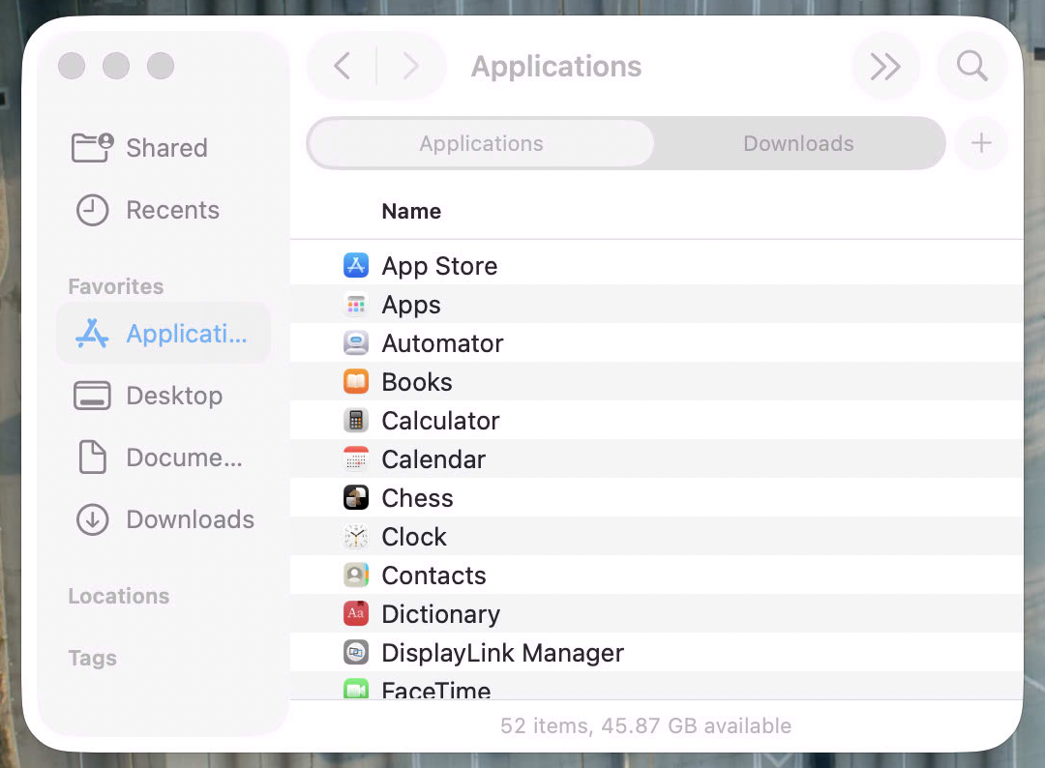Click the Desktop sidebar icon
1045x768 pixels.
92,396
